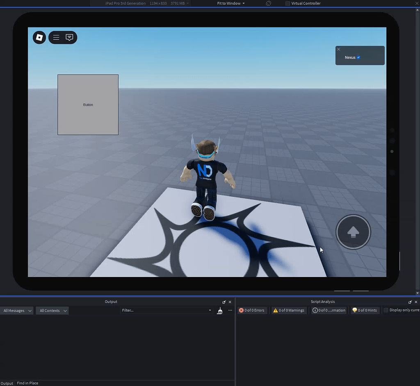Clear the Output with the broom icon
This screenshot has width=420, height=386.
220,311
